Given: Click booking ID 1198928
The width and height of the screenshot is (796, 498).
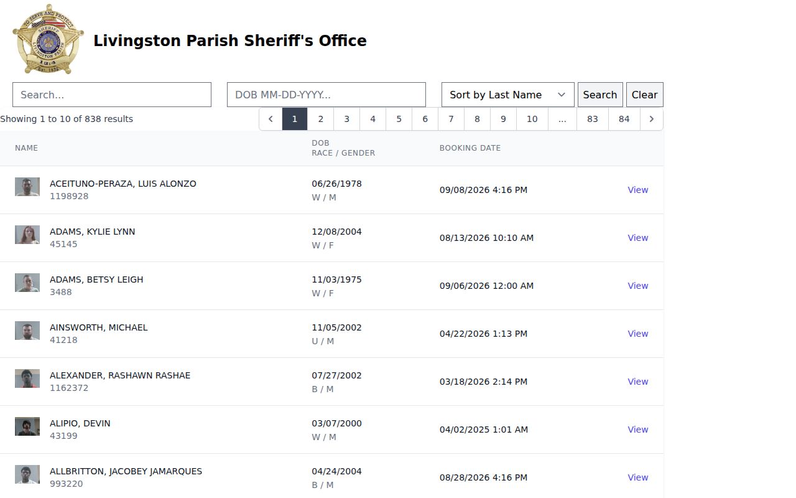Looking at the screenshot, I should 69,196.
